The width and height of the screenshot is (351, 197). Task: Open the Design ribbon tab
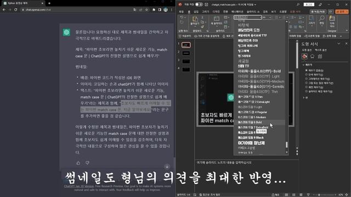coord(216,11)
